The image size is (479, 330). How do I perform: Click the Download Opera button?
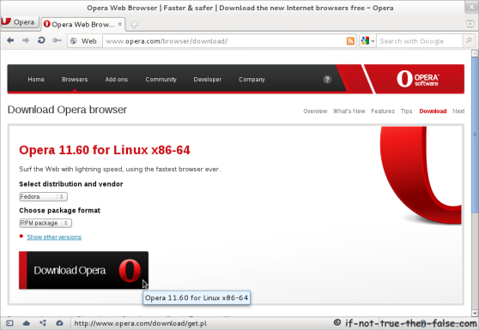(84, 270)
